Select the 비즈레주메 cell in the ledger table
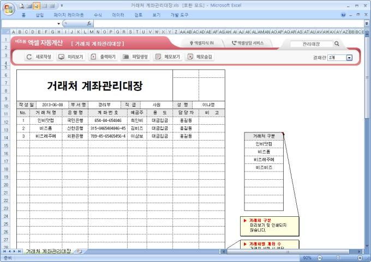Screen dimensions: 371x262 tap(46, 136)
